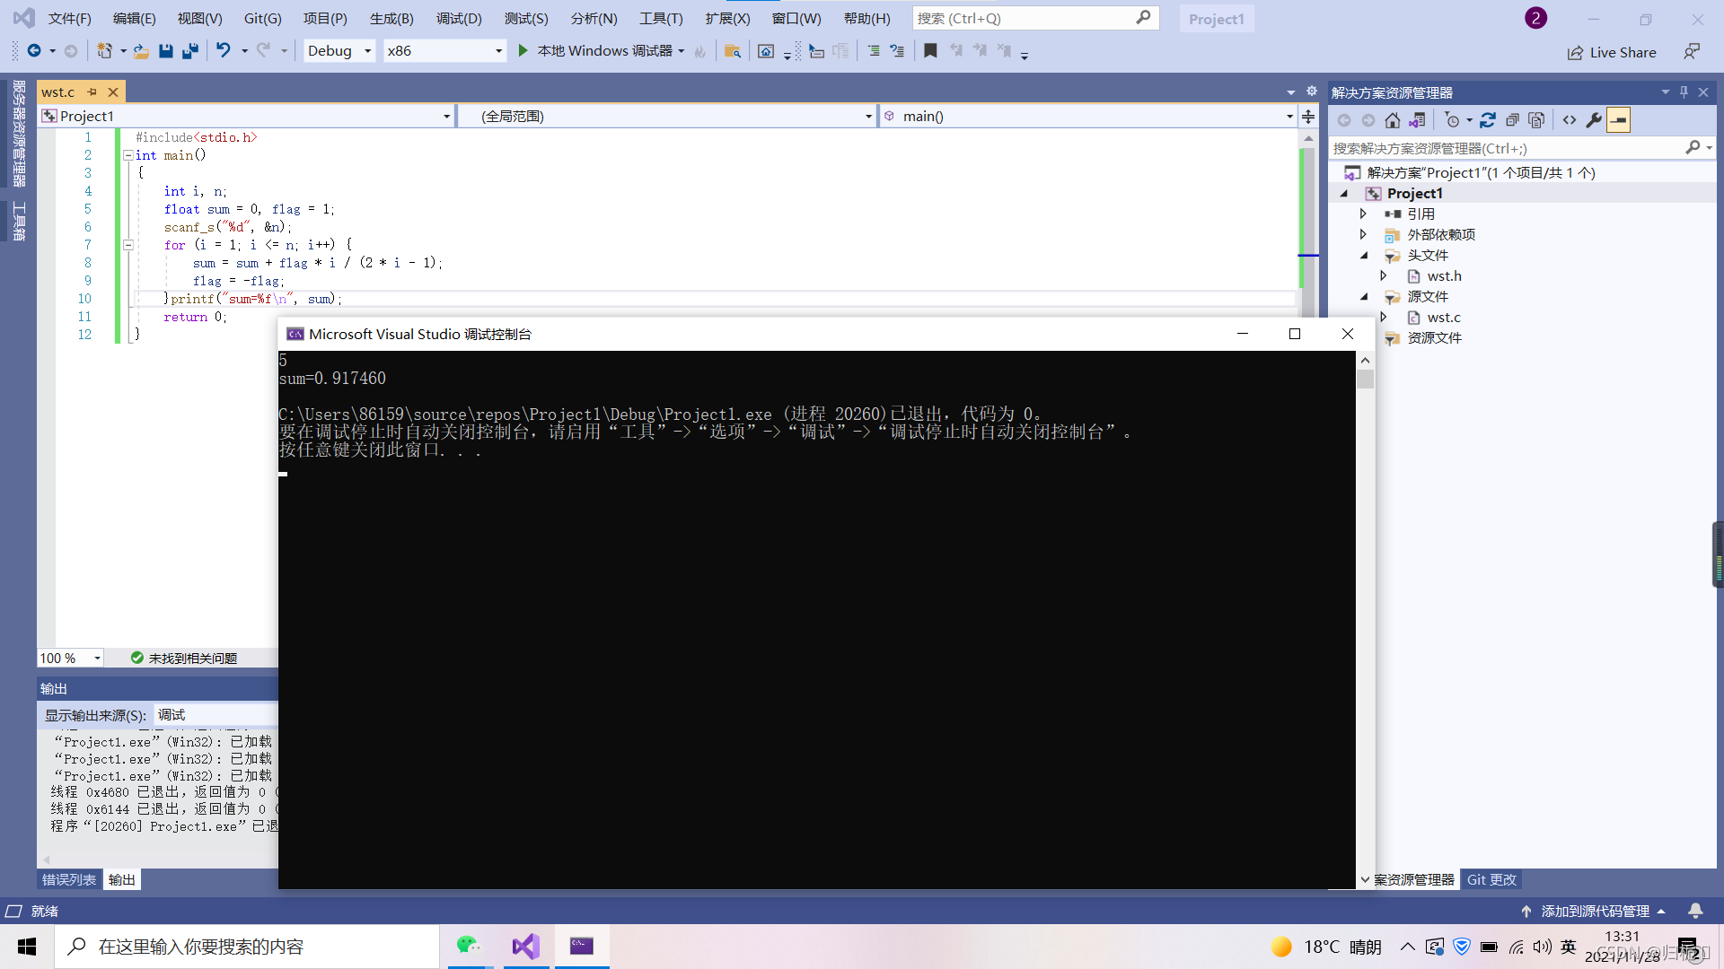Viewport: 1724px width, 969px height.
Task: Select wst.h in Solution Explorer
Action: point(1444,276)
